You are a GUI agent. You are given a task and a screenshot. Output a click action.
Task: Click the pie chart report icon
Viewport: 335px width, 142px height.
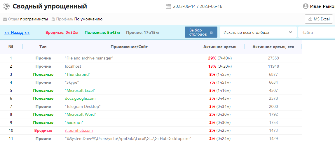(6, 6)
